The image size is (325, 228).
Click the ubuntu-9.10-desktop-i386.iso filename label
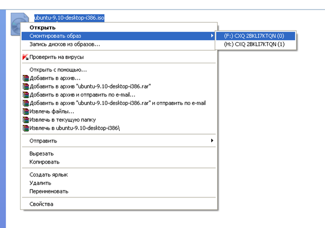point(69,17)
